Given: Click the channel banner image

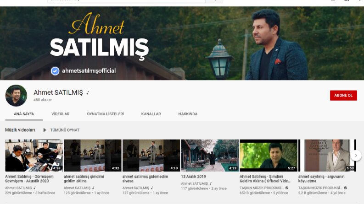Looking at the screenshot, I should point(182,43).
